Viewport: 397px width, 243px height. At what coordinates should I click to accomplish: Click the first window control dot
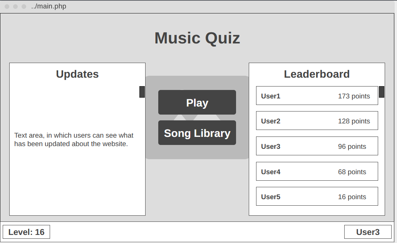tap(7, 7)
